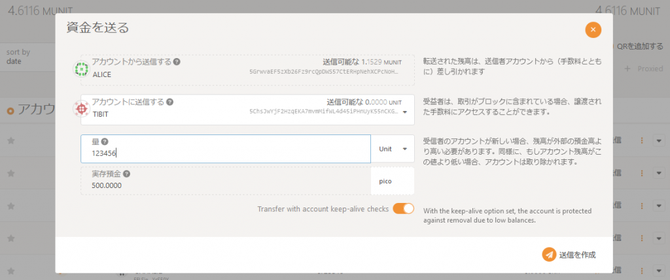Click help icon beside アカウントから送信する
This screenshot has width=670, height=280.
tap(177, 62)
